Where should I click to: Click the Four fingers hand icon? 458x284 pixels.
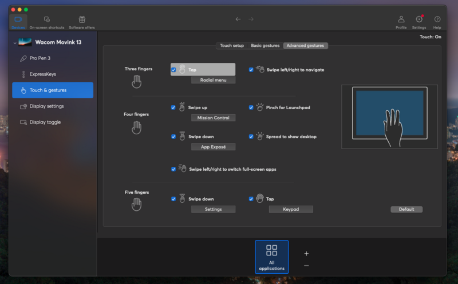point(136,127)
